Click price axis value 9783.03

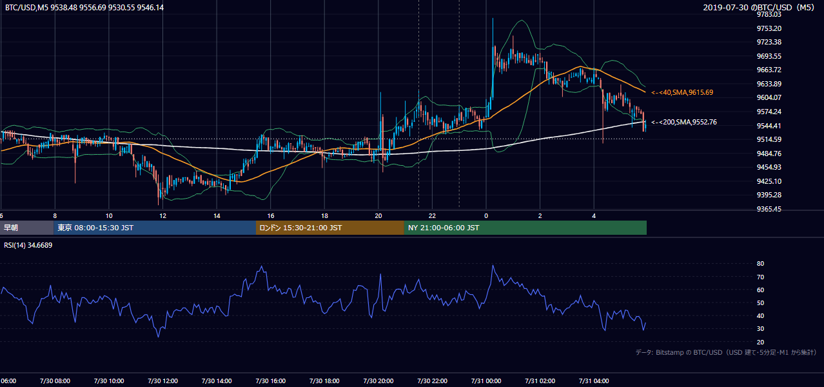click(769, 14)
